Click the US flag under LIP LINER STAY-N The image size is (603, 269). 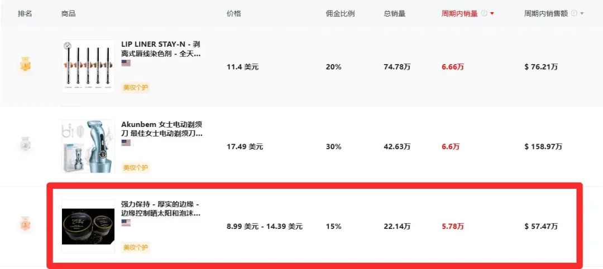pos(126,63)
